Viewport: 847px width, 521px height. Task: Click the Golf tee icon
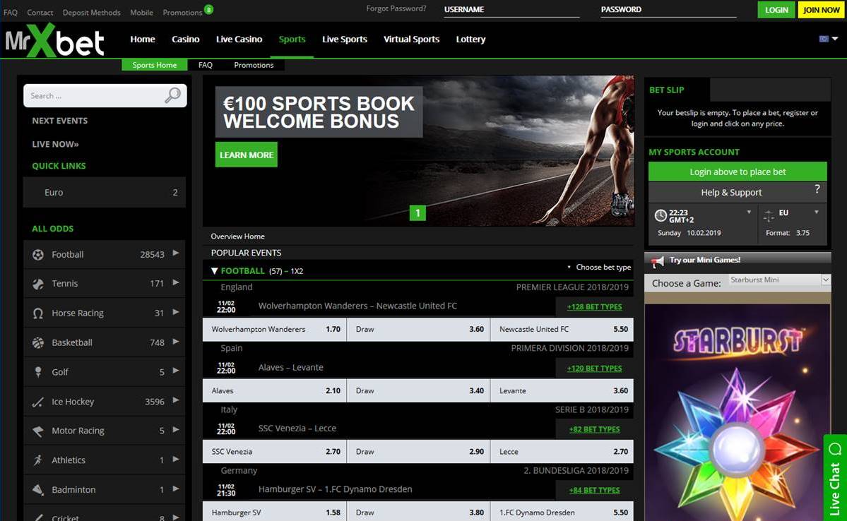38,372
